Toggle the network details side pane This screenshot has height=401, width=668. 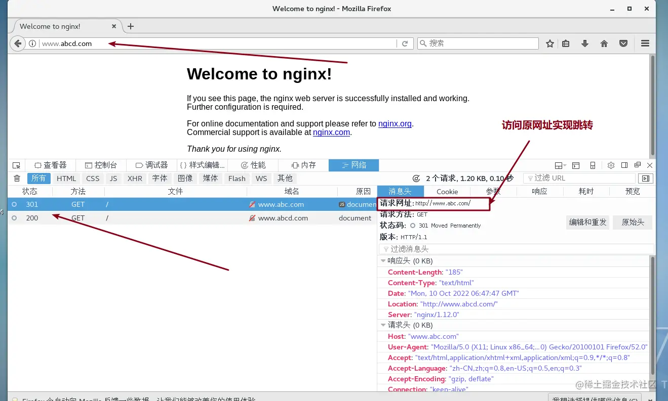click(x=645, y=178)
